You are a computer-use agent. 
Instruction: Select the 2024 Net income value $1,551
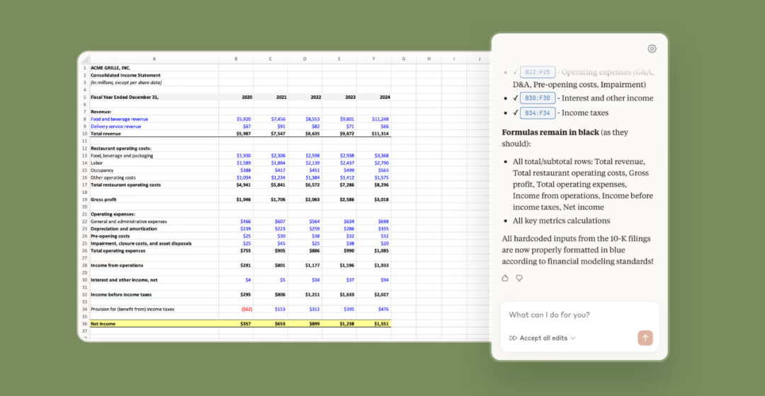click(x=374, y=324)
